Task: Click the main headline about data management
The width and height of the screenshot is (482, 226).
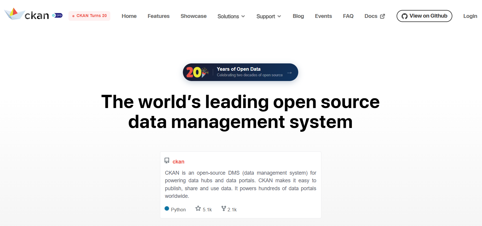Action: (x=240, y=112)
